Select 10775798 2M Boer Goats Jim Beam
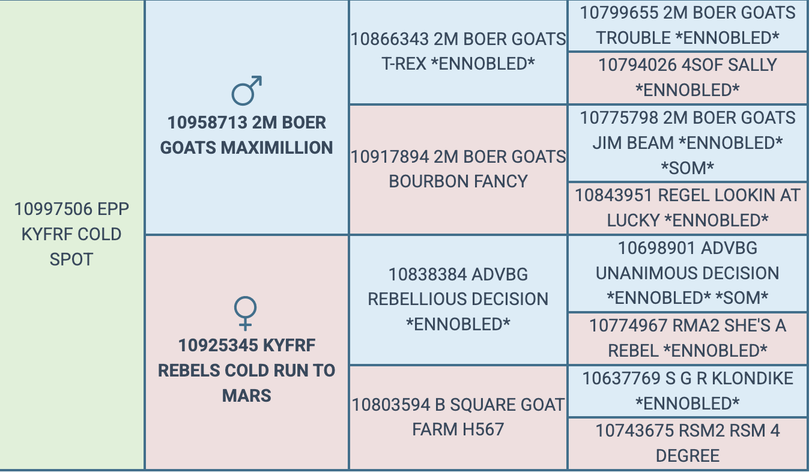 [688, 143]
